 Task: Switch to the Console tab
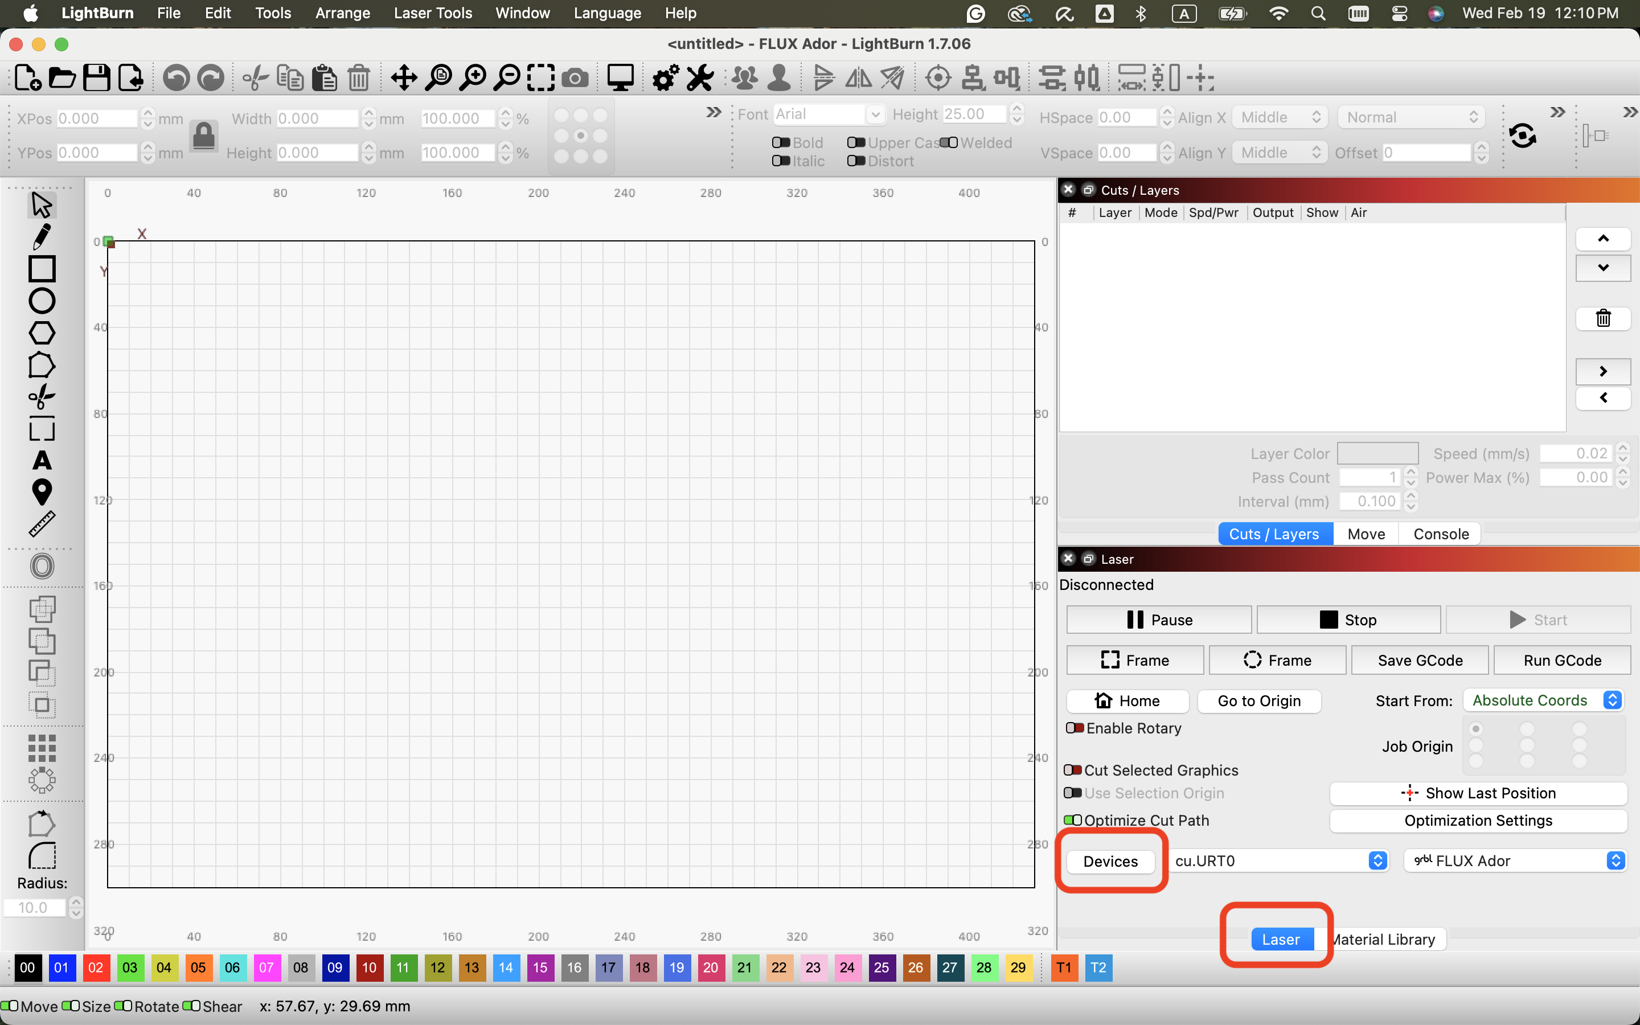click(1441, 534)
